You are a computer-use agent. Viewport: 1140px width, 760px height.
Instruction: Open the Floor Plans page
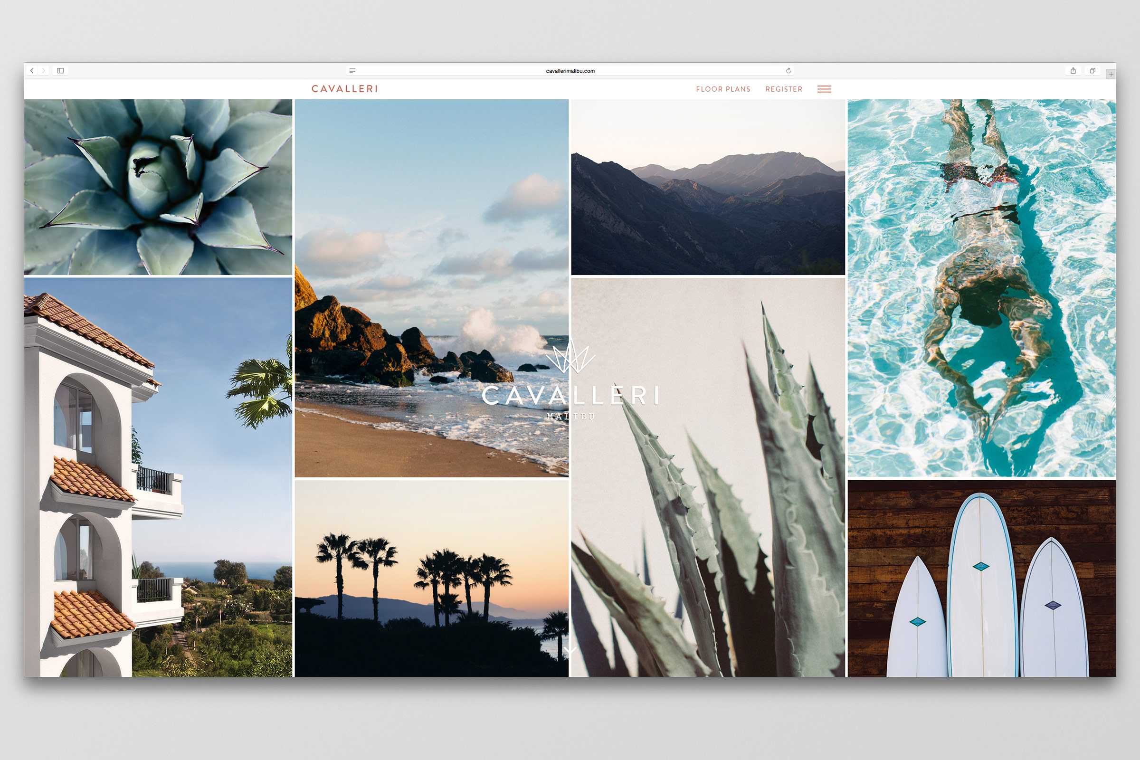click(722, 89)
